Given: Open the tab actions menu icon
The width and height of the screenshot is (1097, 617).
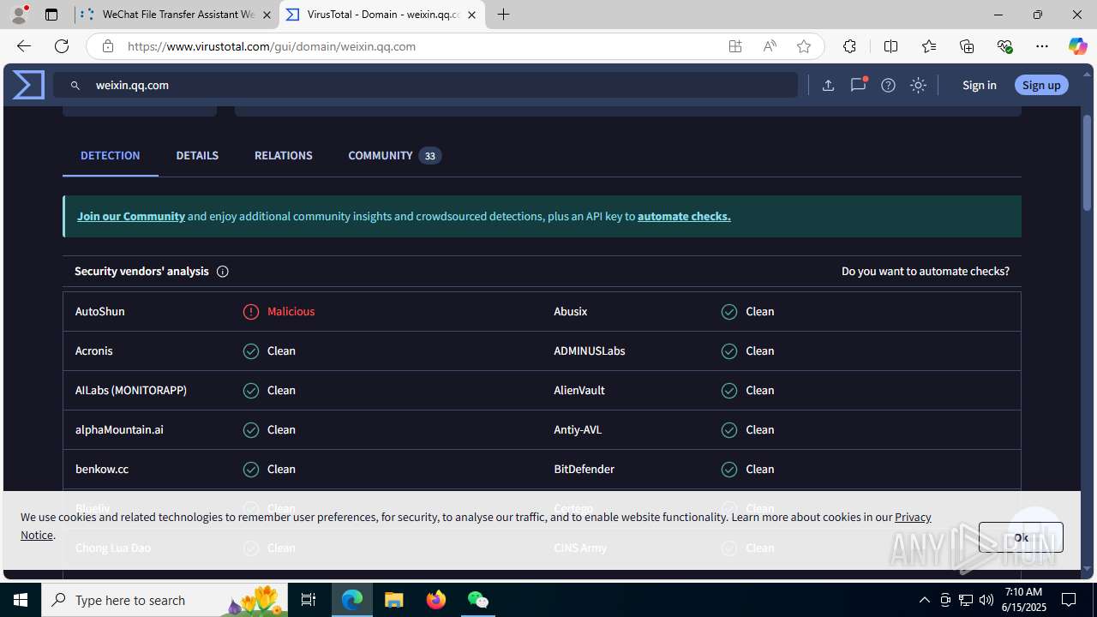Looking at the screenshot, I should [51, 15].
